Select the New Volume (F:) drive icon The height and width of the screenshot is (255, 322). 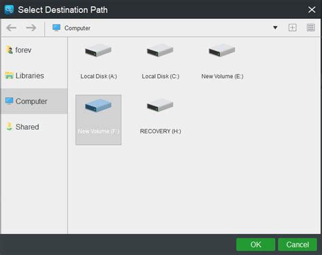pos(98,105)
